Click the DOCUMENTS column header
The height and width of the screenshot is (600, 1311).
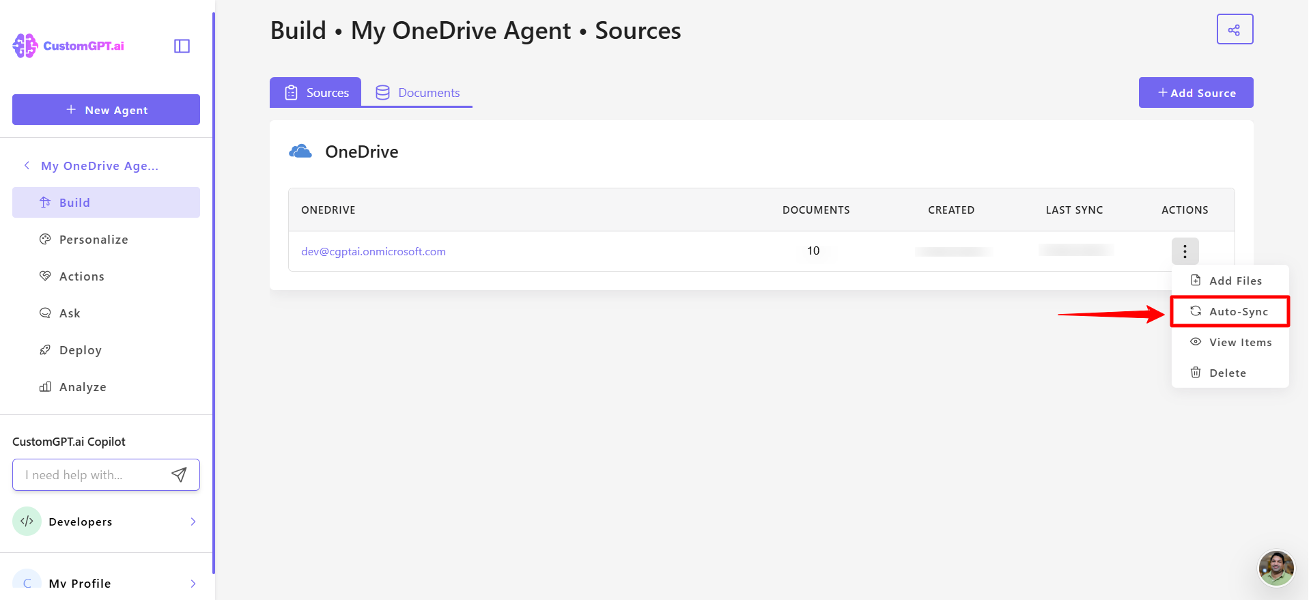point(816,210)
